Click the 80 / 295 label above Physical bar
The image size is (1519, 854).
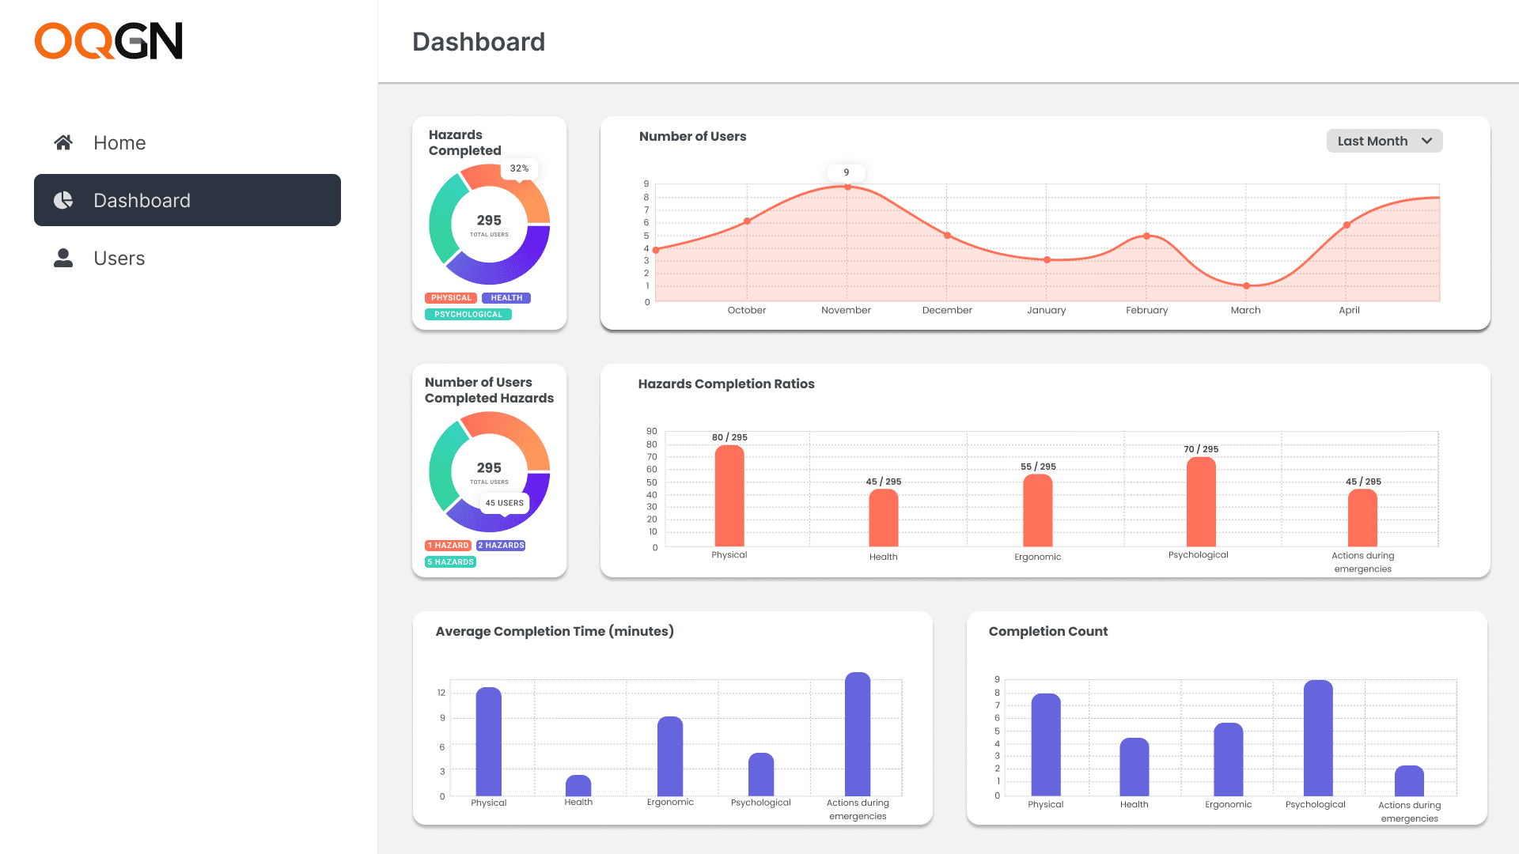coord(729,437)
